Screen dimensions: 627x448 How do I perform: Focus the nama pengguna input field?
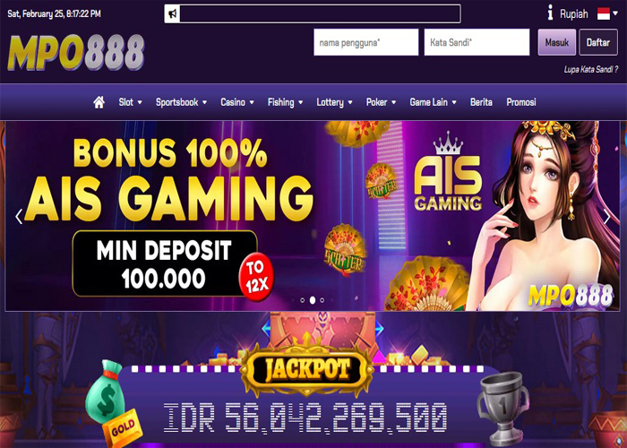365,42
